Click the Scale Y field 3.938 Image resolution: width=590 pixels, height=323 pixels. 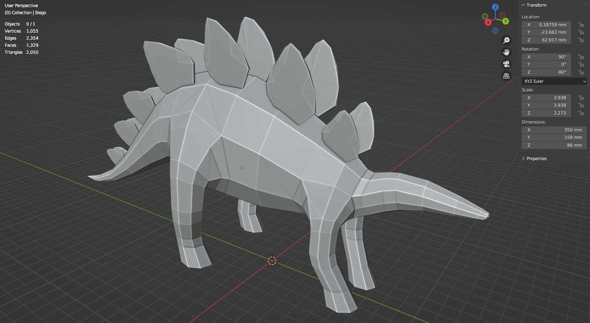click(x=546, y=105)
